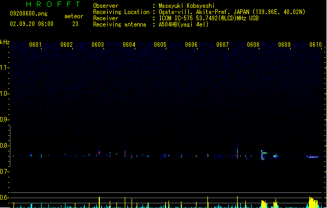Click the Receiving antenna label
The image size is (327, 208).
pos(120,24)
